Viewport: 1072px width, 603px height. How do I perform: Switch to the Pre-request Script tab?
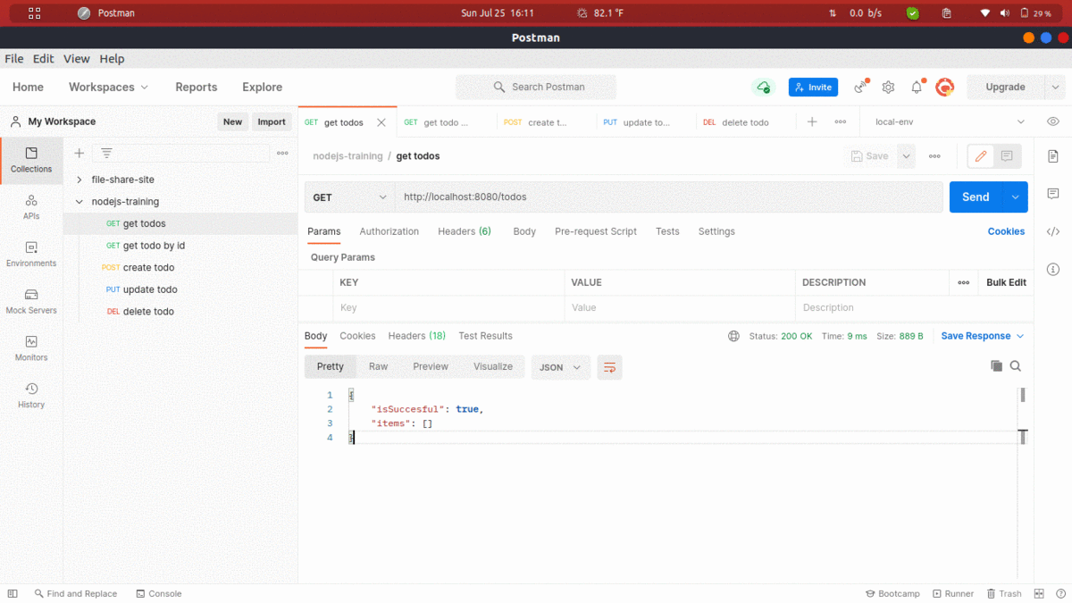point(596,231)
